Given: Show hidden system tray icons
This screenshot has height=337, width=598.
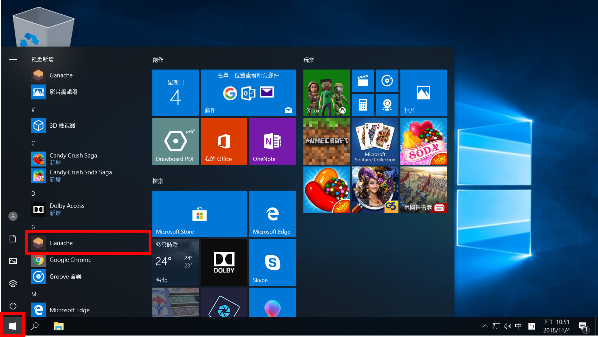Looking at the screenshot, I should click(485, 326).
